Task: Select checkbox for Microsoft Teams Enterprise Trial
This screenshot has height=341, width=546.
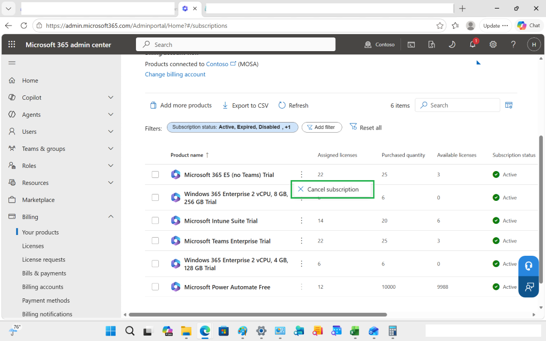Action: pyautogui.click(x=155, y=241)
